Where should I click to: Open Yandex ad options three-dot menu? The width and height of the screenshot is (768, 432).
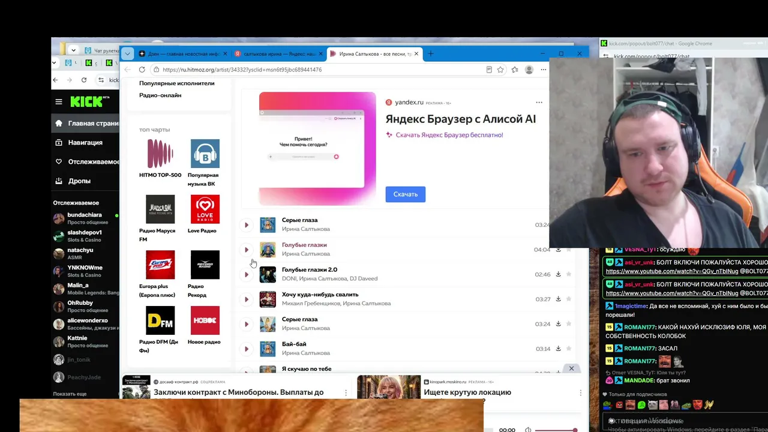click(x=539, y=103)
